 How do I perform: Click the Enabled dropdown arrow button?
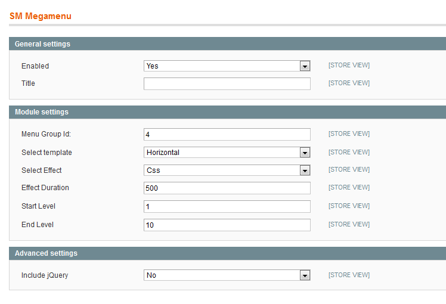pos(305,66)
